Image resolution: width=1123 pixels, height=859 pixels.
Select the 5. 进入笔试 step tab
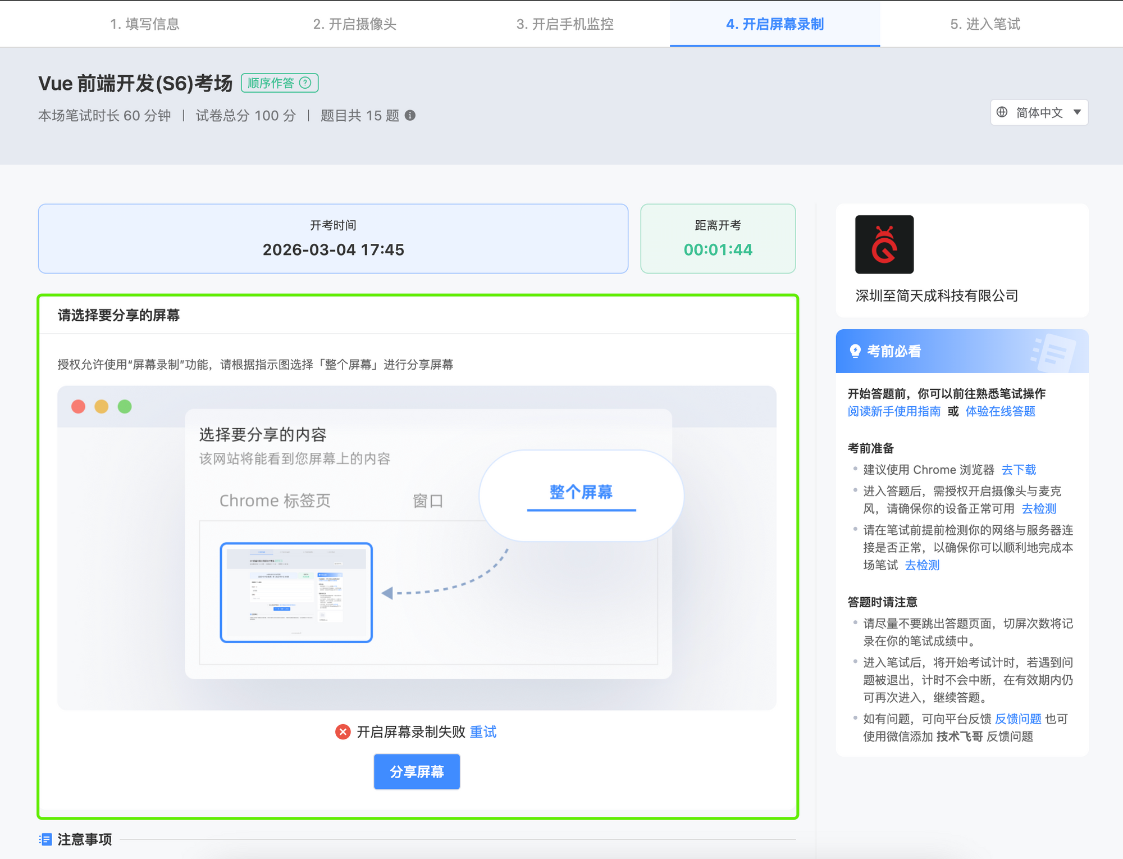tap(985, 24)
